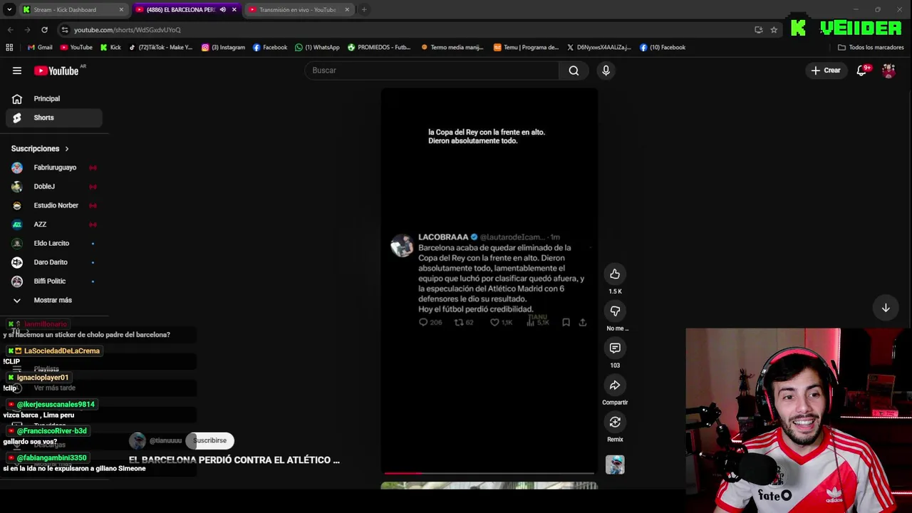Open AZZ subscription channel

click(53, 224)
